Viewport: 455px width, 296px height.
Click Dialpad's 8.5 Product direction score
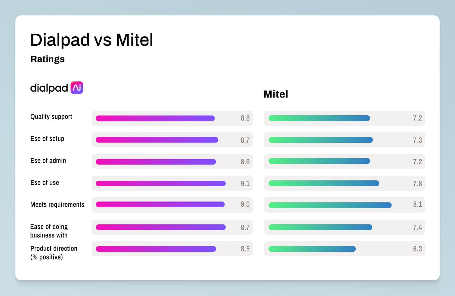pyautogui.click(x=245, y=249)
